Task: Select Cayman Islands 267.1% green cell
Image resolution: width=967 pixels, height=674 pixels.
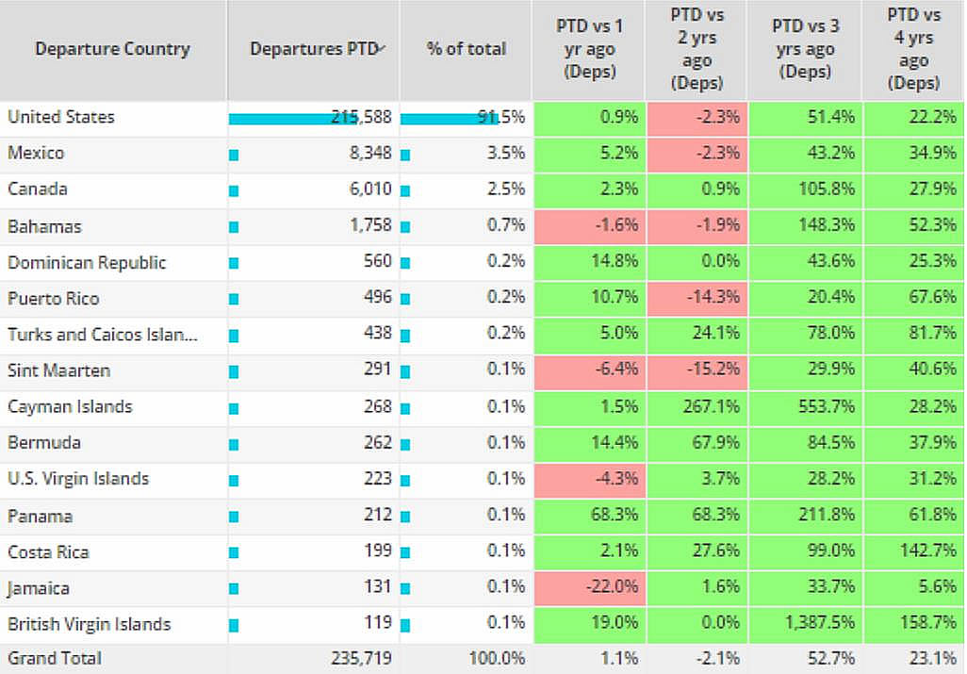Action: tap(697, 407)
